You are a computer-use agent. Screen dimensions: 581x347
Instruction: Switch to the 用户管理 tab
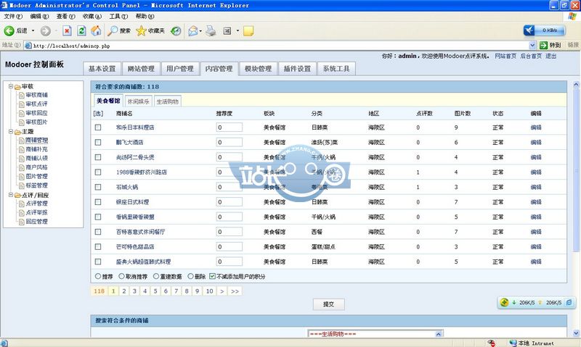(x=180, y=69)
